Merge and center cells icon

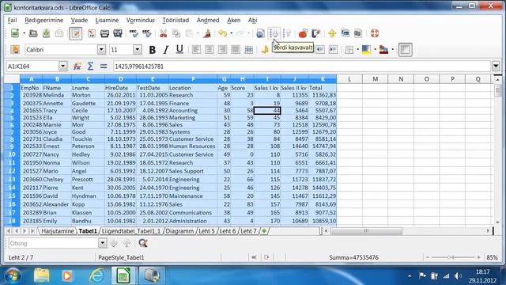(248, 49)
